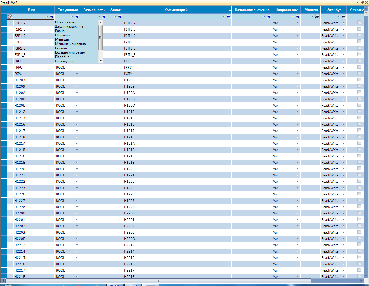Toggle Сохранение checkbox for H2217 row

click(x=359, y=270)
